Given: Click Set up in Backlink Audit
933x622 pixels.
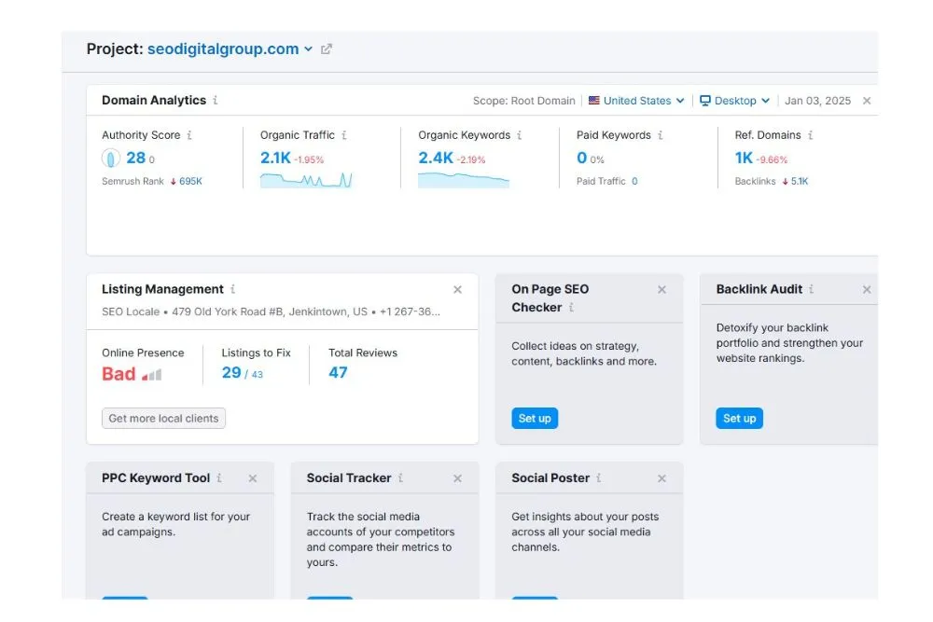Looking at the screenshot, I should (x=740, y=419).
